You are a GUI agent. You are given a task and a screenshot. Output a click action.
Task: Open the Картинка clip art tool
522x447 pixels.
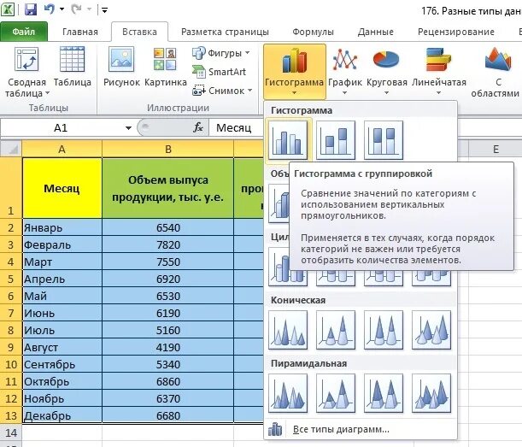click(166, 67)
